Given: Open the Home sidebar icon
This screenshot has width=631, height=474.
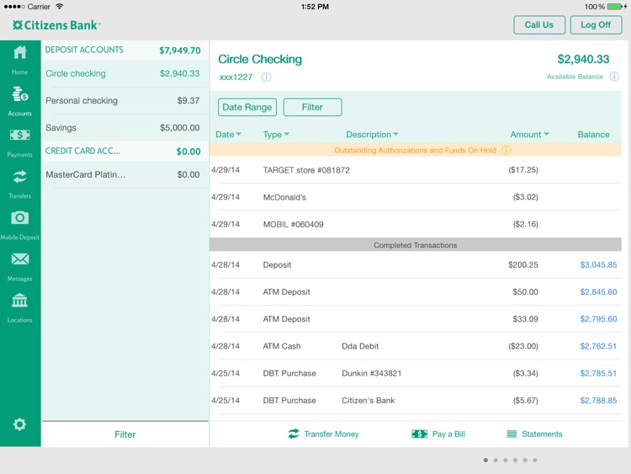Looking at the screenshot, I should [x=19, y=52].
